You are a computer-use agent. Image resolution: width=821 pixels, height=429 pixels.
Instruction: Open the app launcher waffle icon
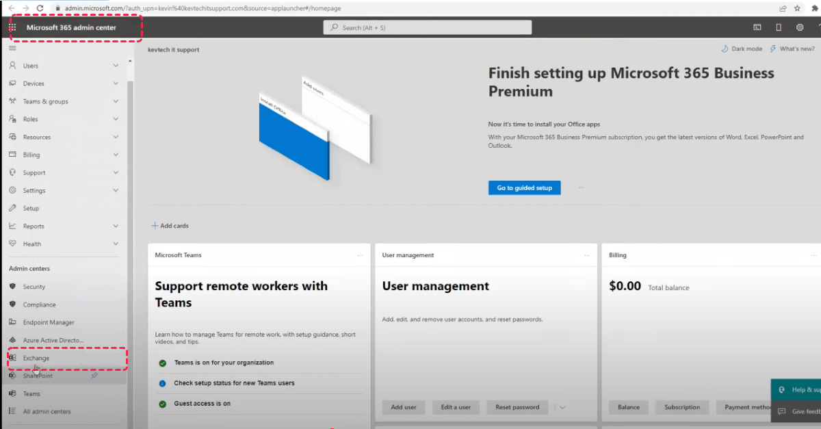point(12,27)
